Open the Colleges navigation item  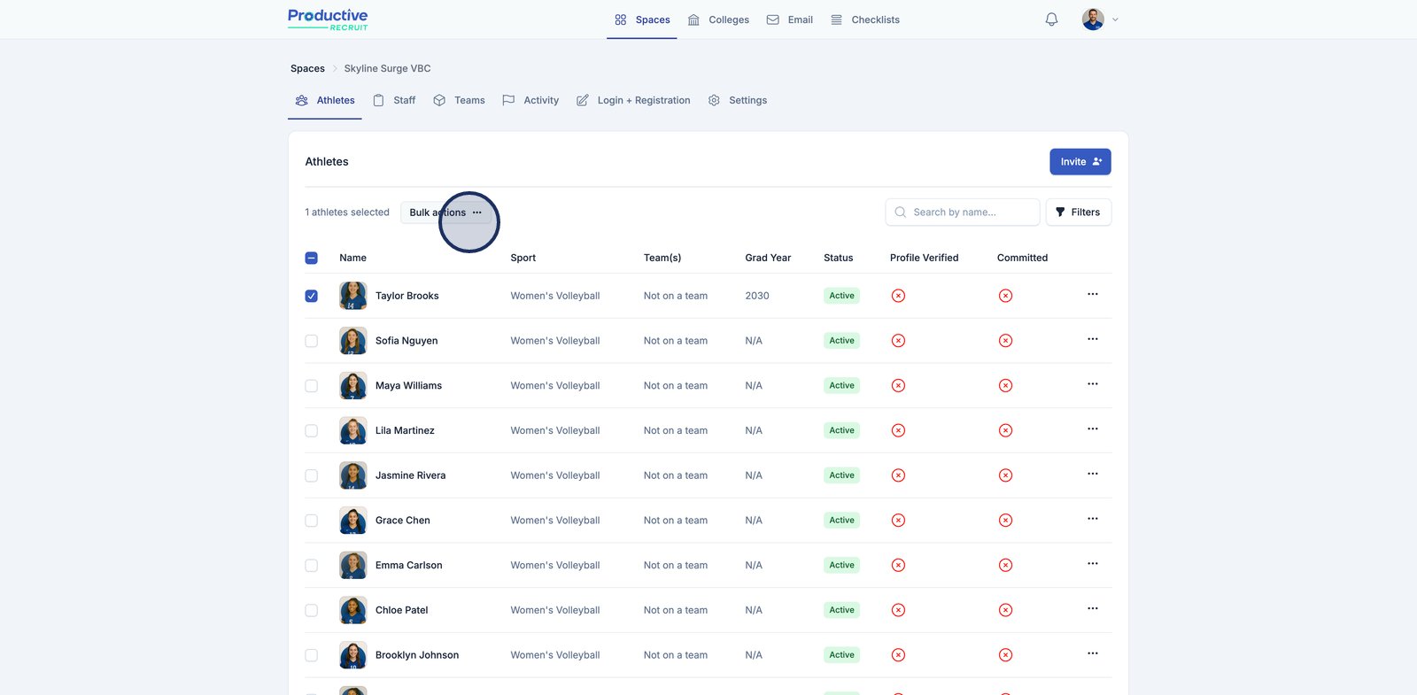718,19
